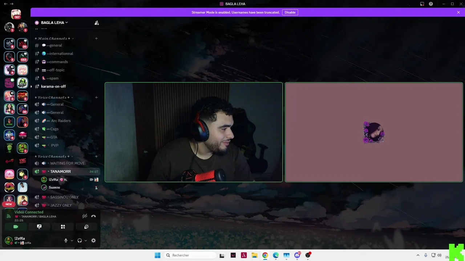
Task: Open the invite people icon beside BAGLA LEHA
Action: coord(97,22)
